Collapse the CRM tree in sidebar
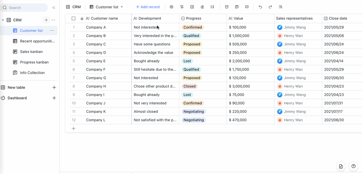This screenshot has width=362, height=174. point(3,20)
